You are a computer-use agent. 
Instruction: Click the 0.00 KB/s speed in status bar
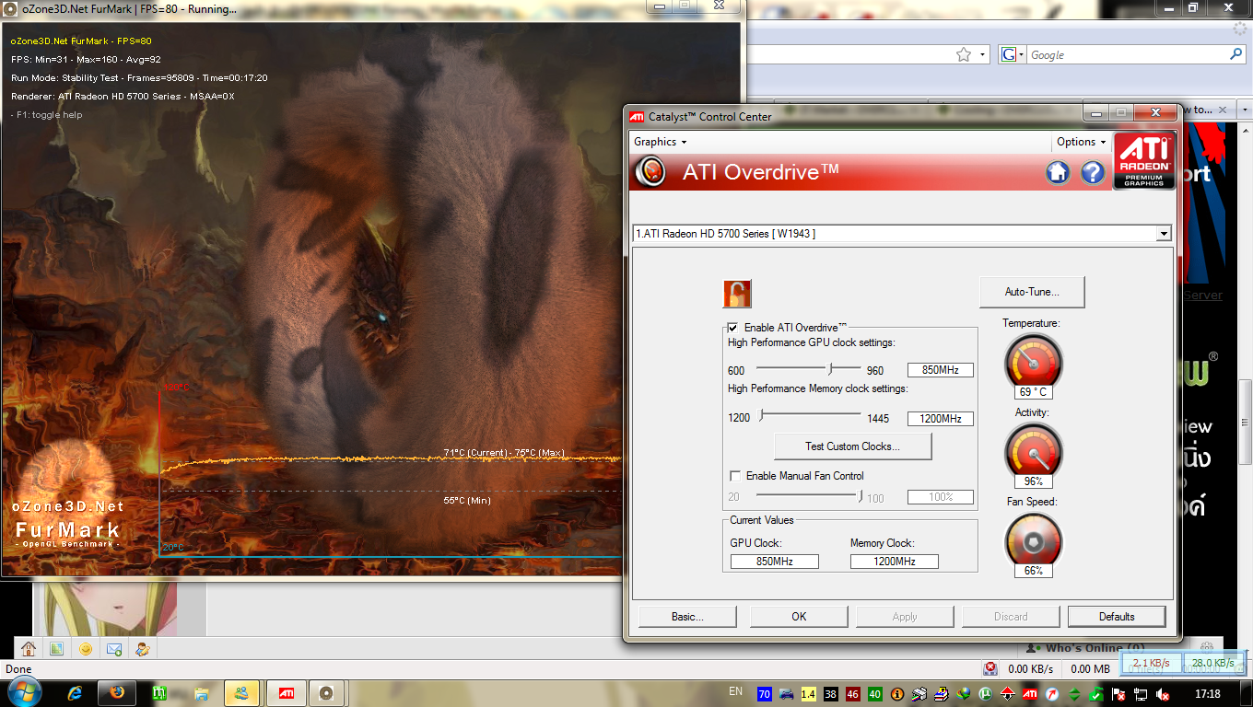point(1031,669)
